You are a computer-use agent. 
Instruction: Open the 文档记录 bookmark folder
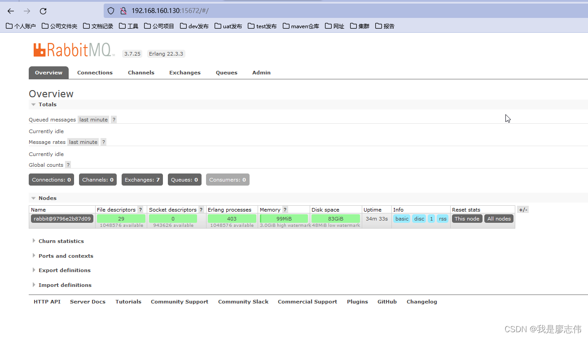(98, 26)
